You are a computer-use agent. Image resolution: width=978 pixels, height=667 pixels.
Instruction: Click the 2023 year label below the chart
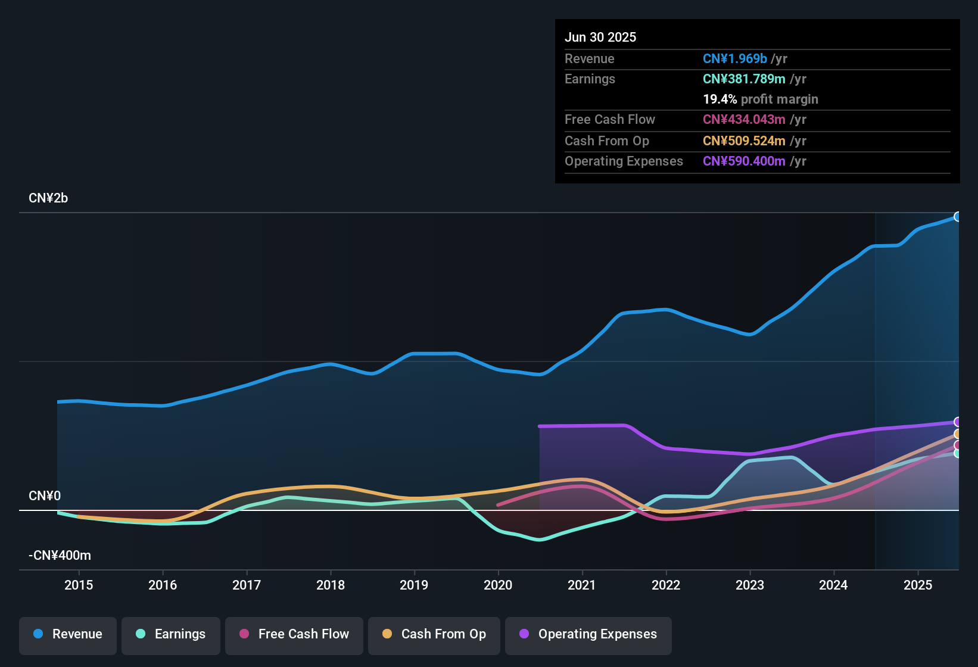coord(750,585)
